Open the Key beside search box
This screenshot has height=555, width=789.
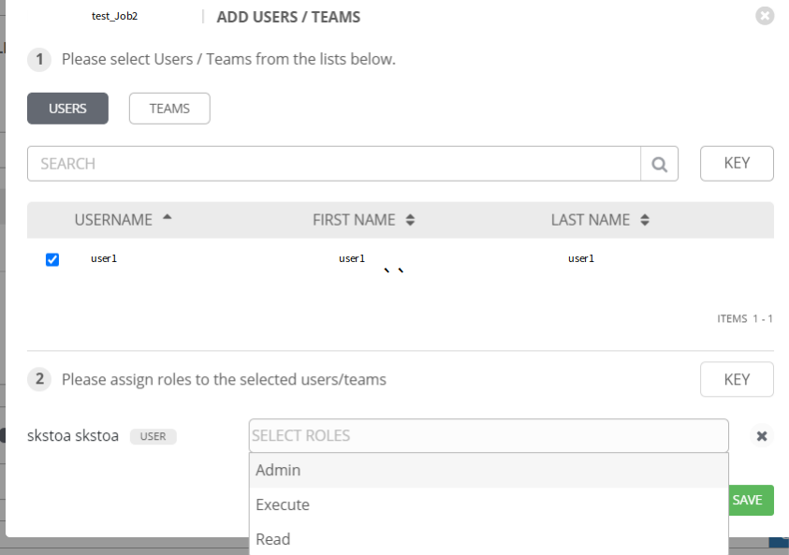click(x=737, y=164)
